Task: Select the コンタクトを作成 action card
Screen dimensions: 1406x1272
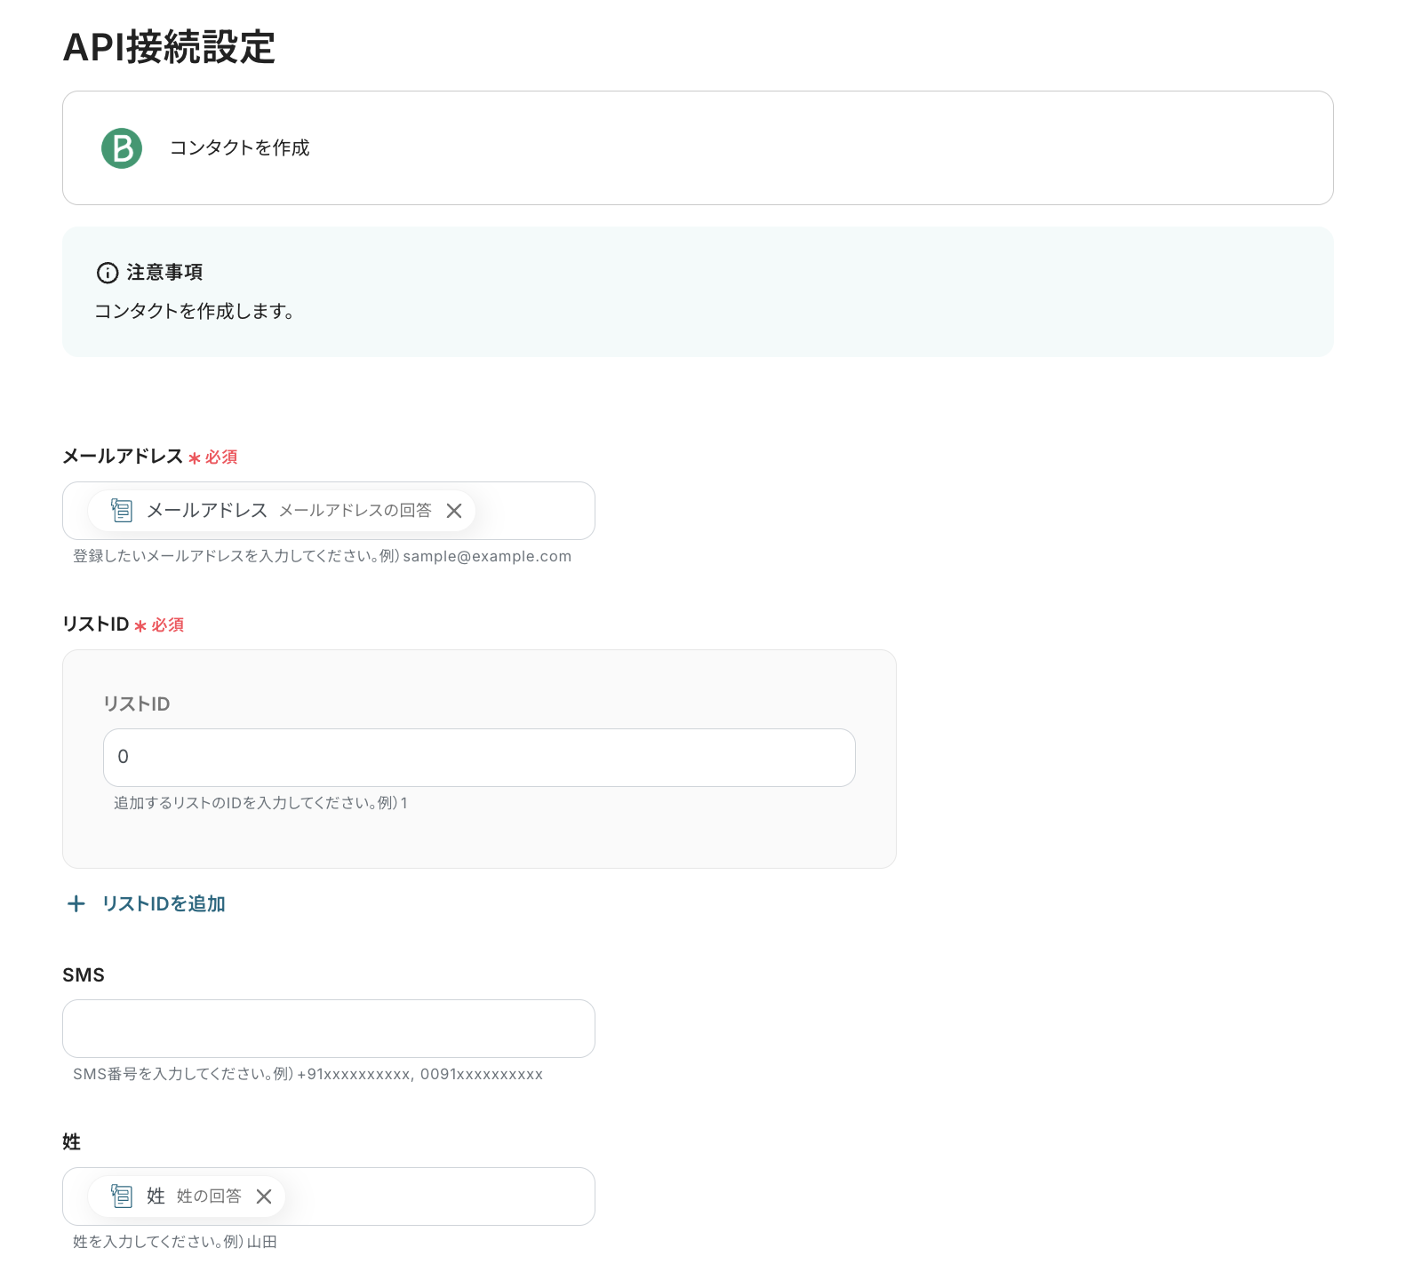Action: point(698,148)
